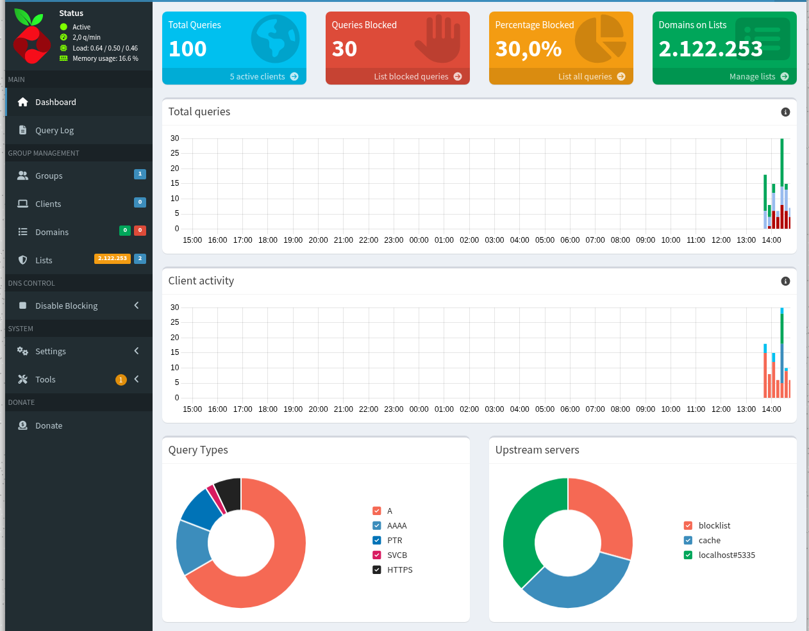Expand the Disable Blocking options

pyautogui.click(x=135, y=306)
